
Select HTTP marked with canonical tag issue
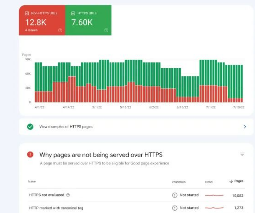pyautogui.click(x=56, y=208)
